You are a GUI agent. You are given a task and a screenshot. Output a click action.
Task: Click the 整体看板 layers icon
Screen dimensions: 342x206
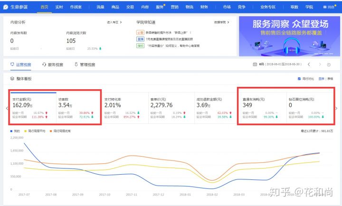tap(12, 78)
